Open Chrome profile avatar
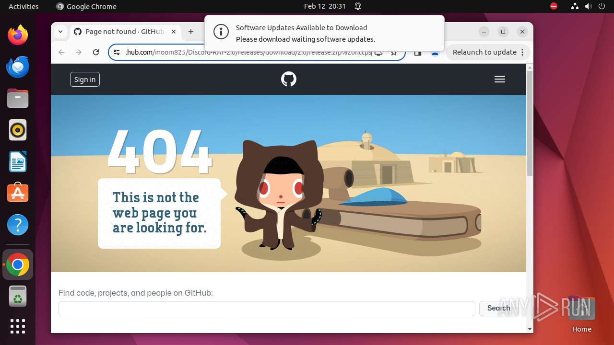Viewport: 614px width, 345px height. tap(435, 52)
